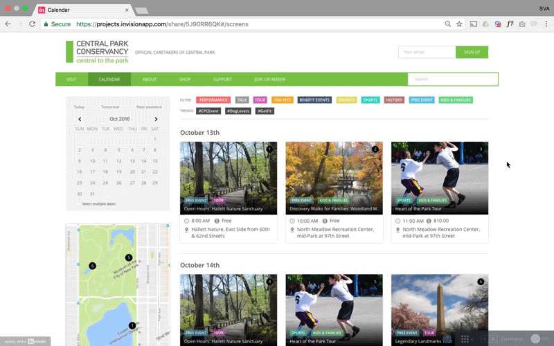This screenshot has width=554, height=346.
Task: Click the #CPCEvent trend tag
Action: [x=208, y=111]
